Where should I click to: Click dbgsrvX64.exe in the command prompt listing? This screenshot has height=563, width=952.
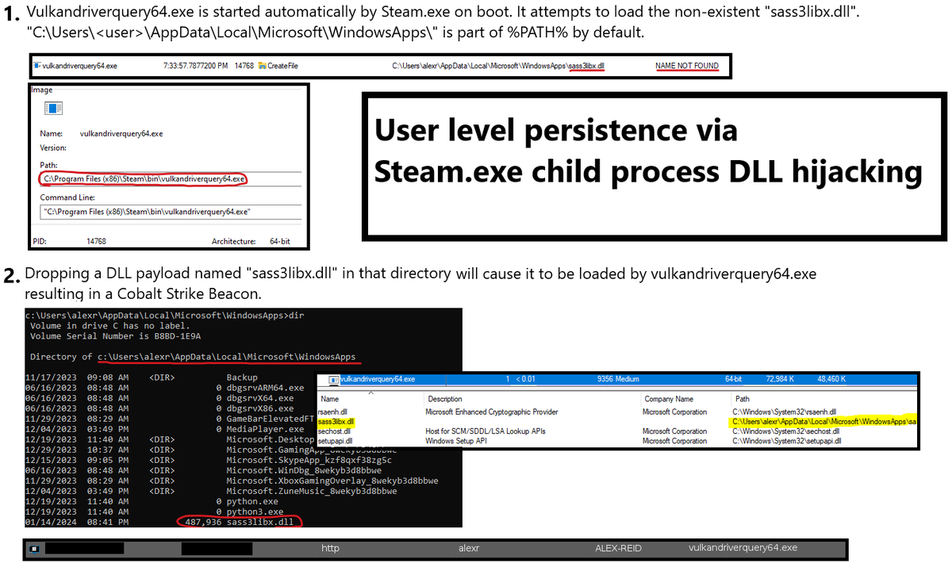tap(259, 398)
